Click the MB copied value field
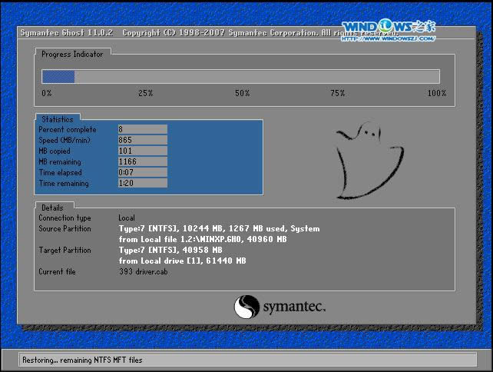Viewport: 493px width, 372px height. pos(142,151)
